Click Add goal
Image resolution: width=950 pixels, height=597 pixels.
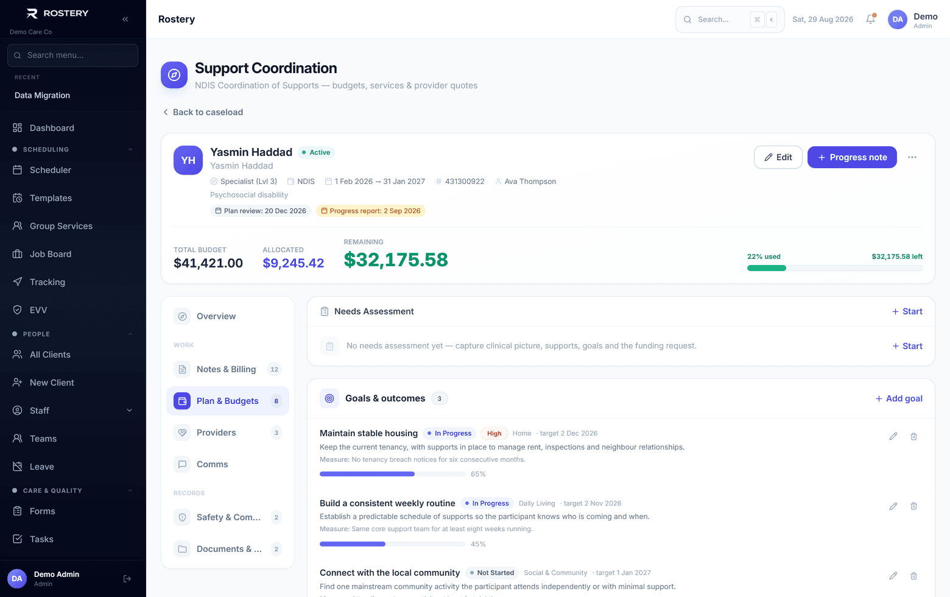899,398
